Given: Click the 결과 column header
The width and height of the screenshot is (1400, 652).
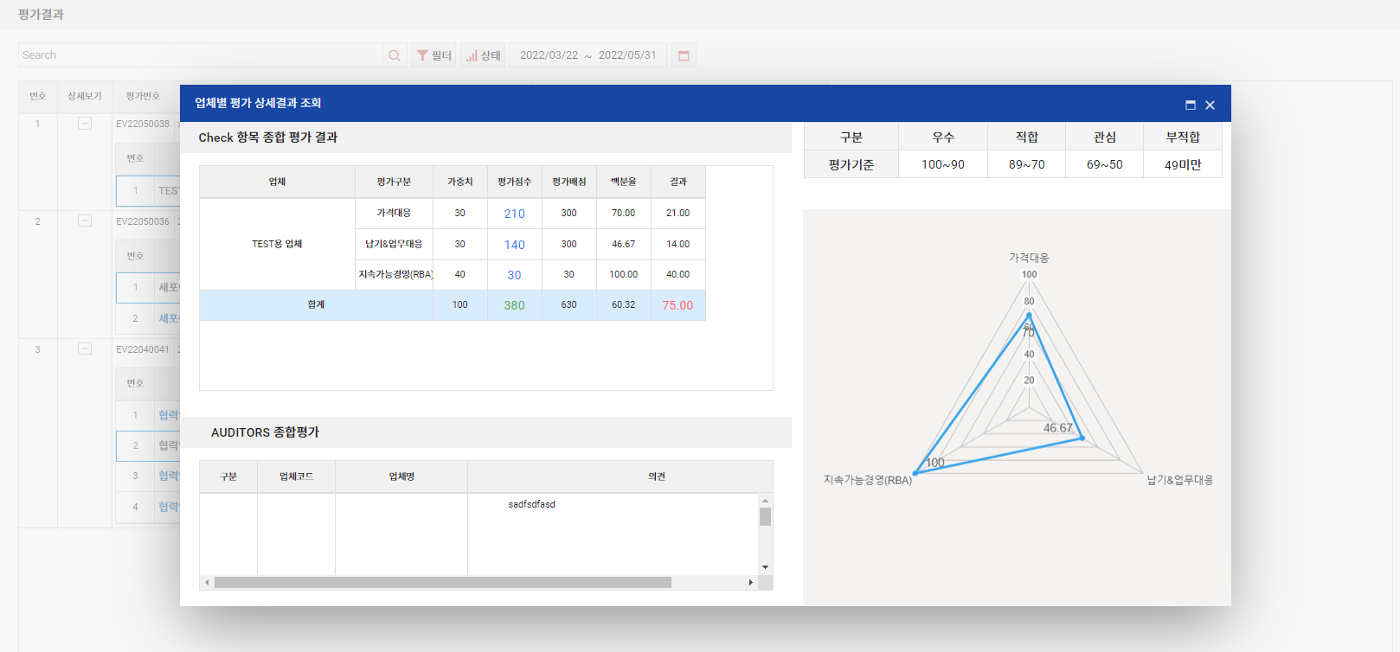Looking at the screenshot, I should coord(678,182).
